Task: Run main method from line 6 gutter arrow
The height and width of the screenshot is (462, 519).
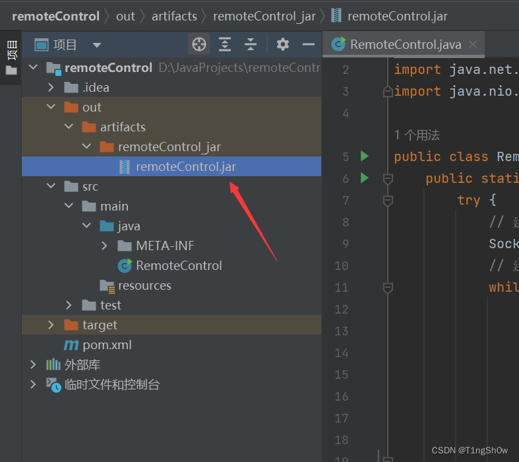Action: point(364,178)
